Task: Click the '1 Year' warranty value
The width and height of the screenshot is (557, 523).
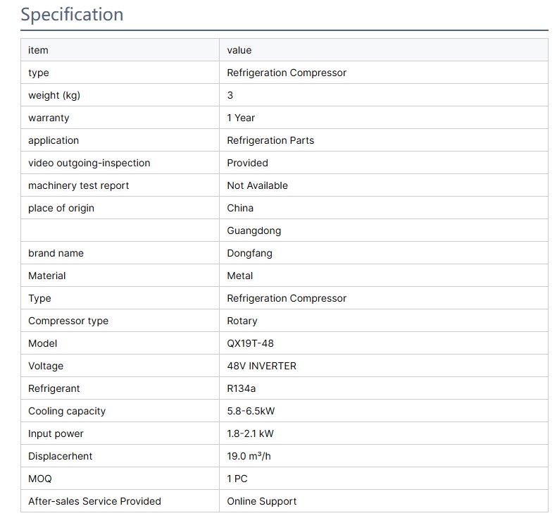Action: 241,118
